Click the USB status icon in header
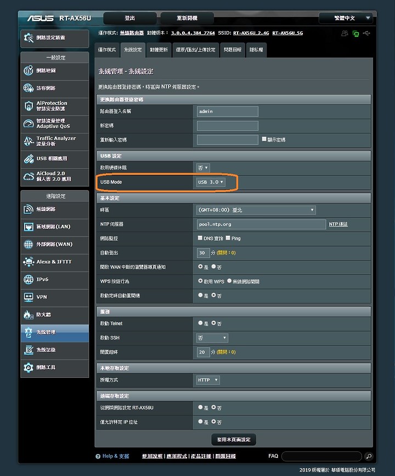Viewport: 395px width, 476px height. [x=366, y=33]
